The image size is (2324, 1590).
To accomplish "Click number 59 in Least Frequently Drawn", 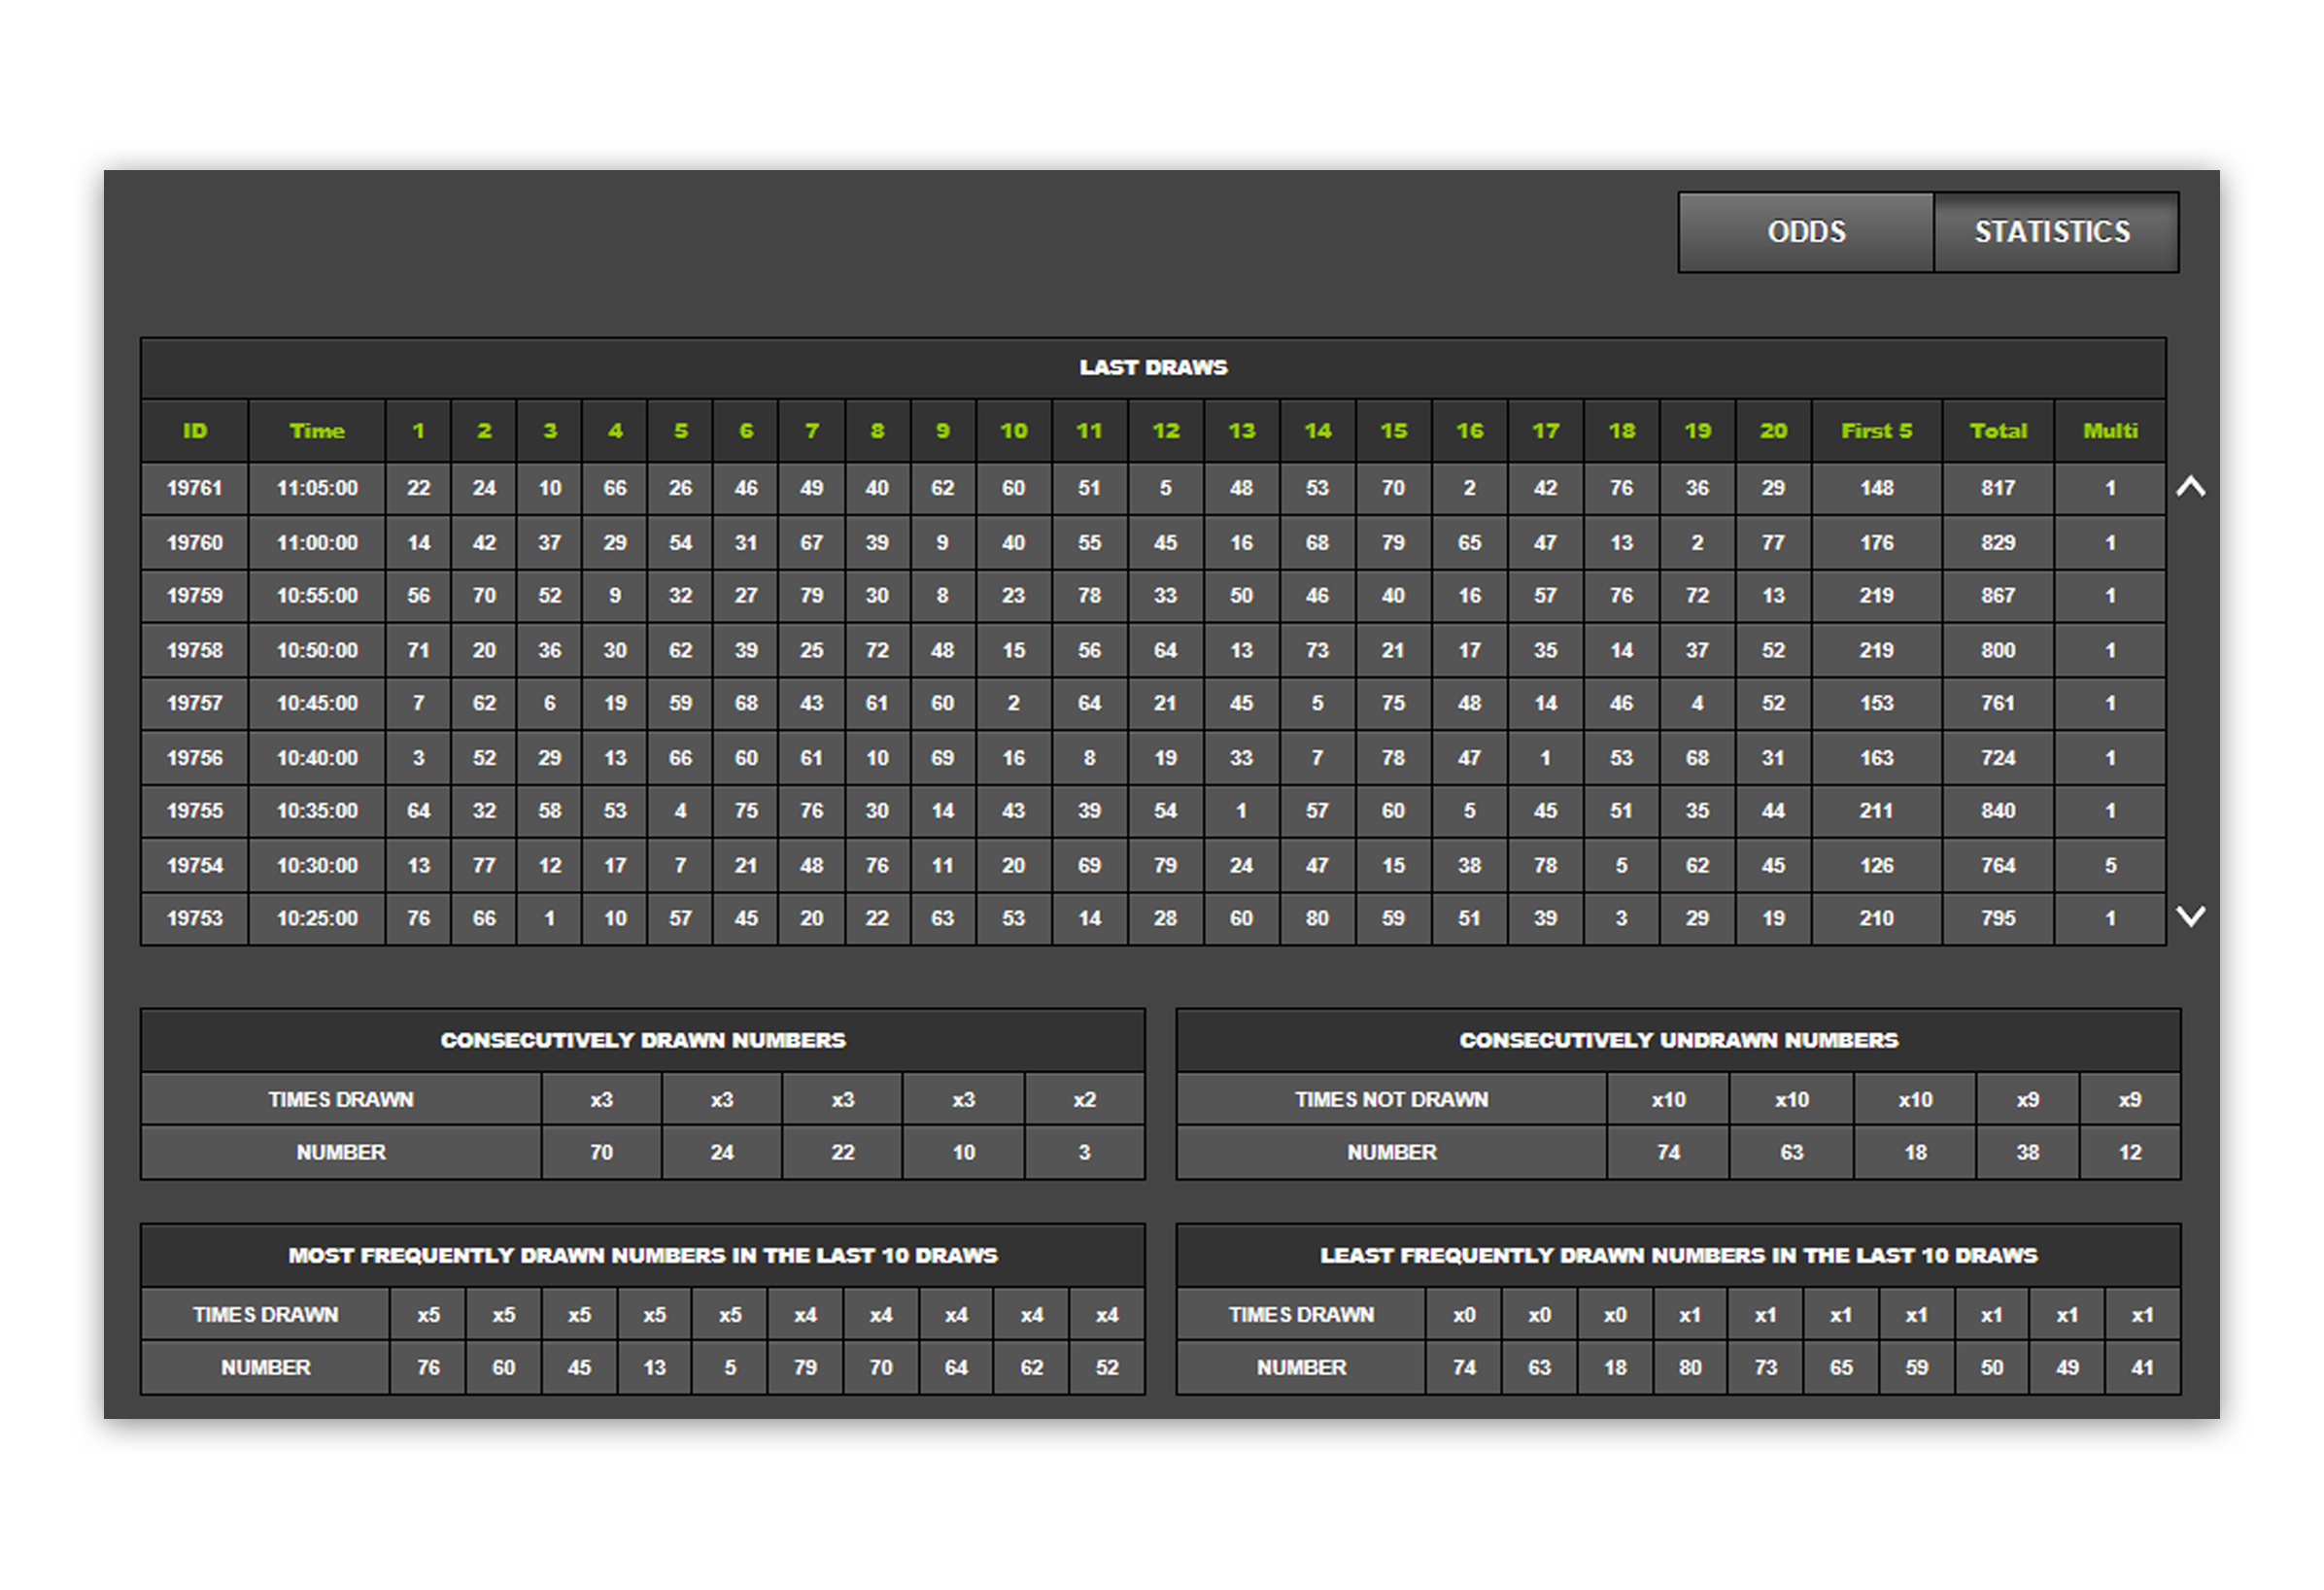I will pyautogui.click(x=1916, y=1367).
